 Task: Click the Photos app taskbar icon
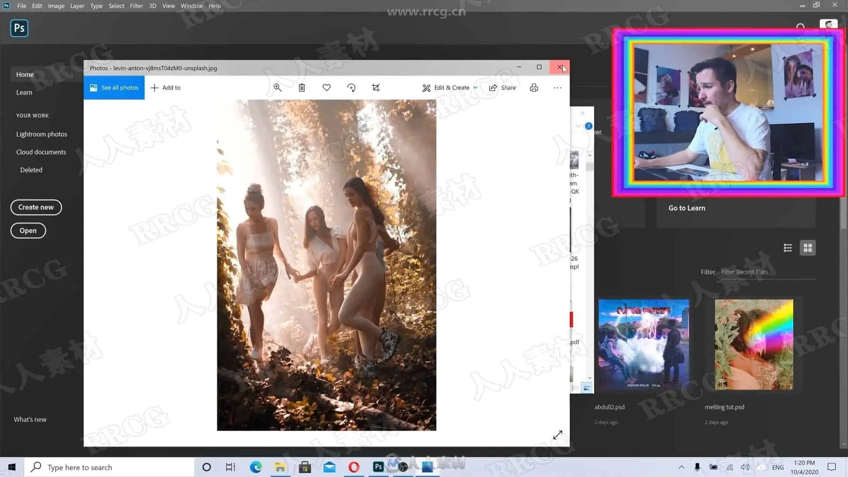pos(428,467)
